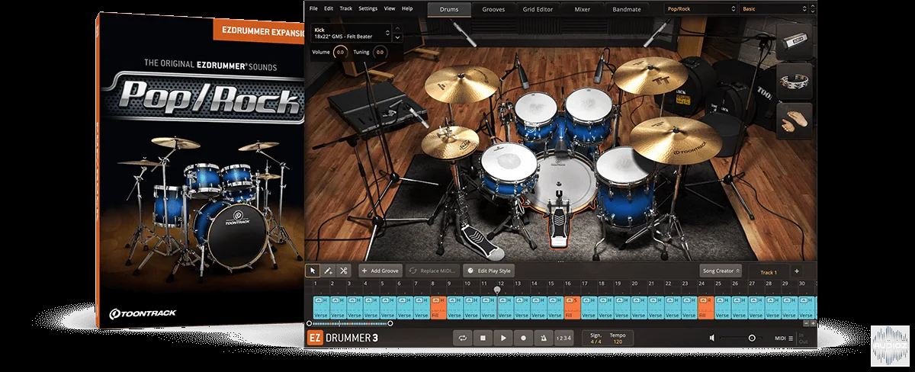Screen dimensions: 915x372
Task: Toggle the metronome
Action: (x=544, y=338)
